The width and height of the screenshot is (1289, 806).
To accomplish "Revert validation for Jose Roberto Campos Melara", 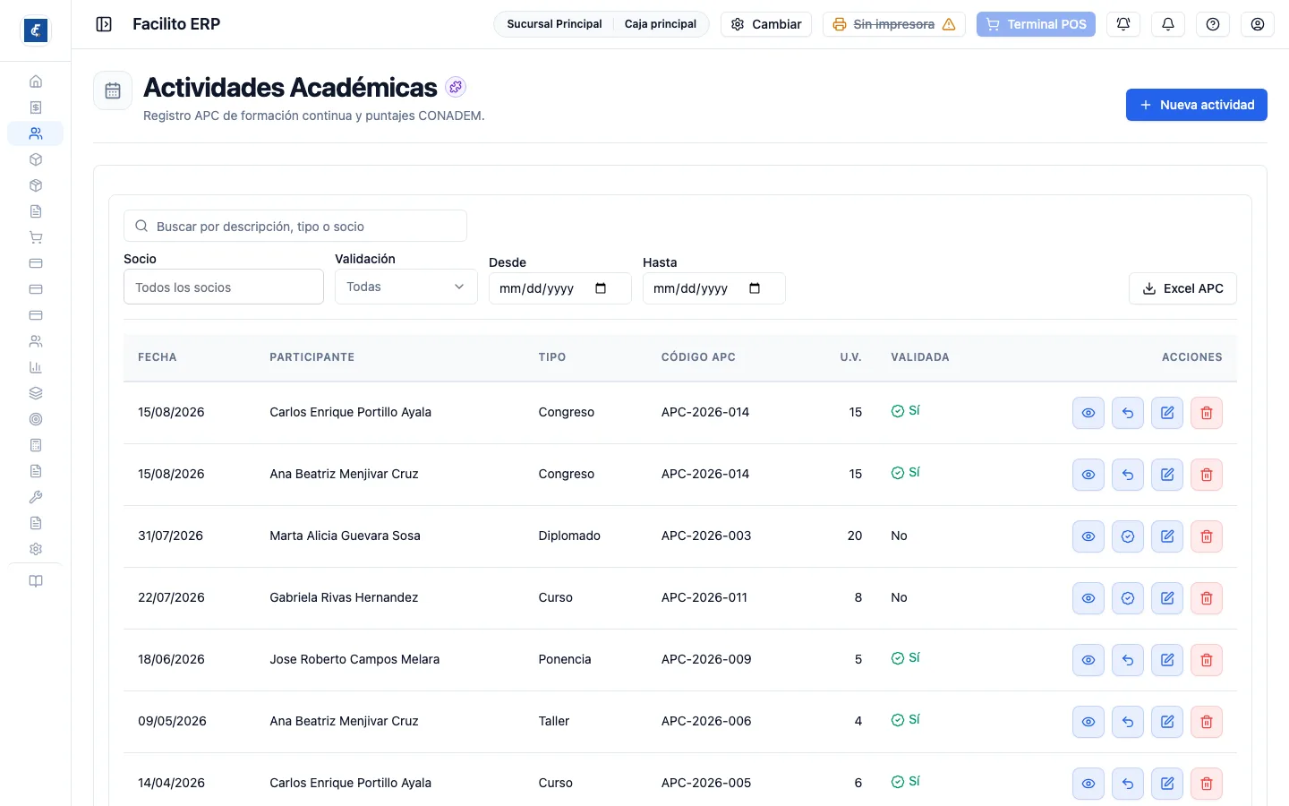I will tap(1128, 660).
